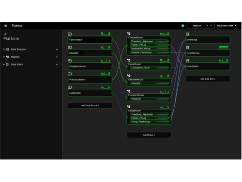Click the Data Sinks icon in sidebar
The height and width of the screenshot is (182, 242).
(7, 65)
